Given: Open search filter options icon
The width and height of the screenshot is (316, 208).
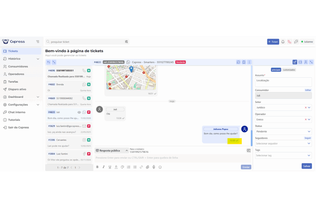Looking at the screenshot, I should (x=126, y=42).
